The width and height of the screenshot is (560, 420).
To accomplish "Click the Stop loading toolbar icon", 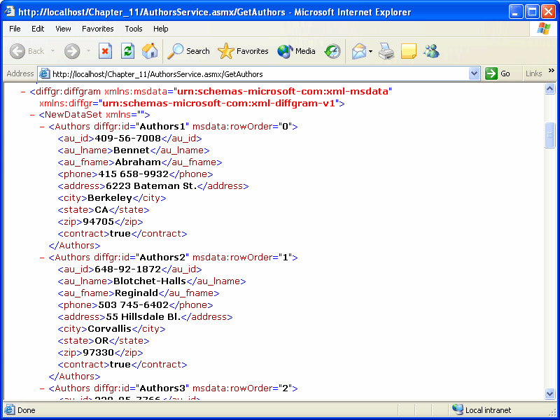I will pos(105,51).
